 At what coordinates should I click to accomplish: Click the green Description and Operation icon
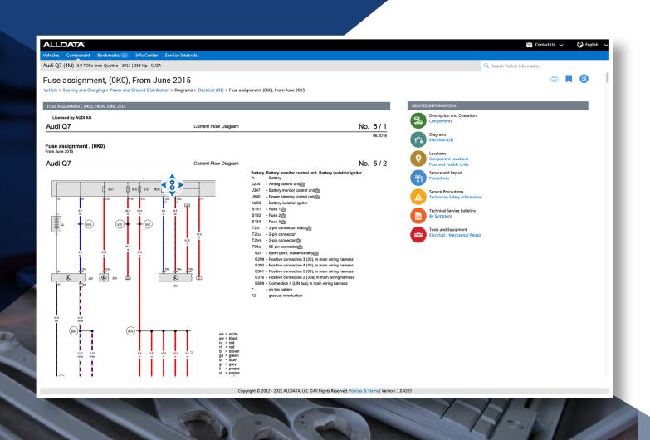417,120
